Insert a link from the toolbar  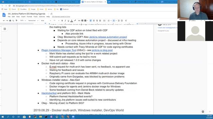(x=79, y=20)
